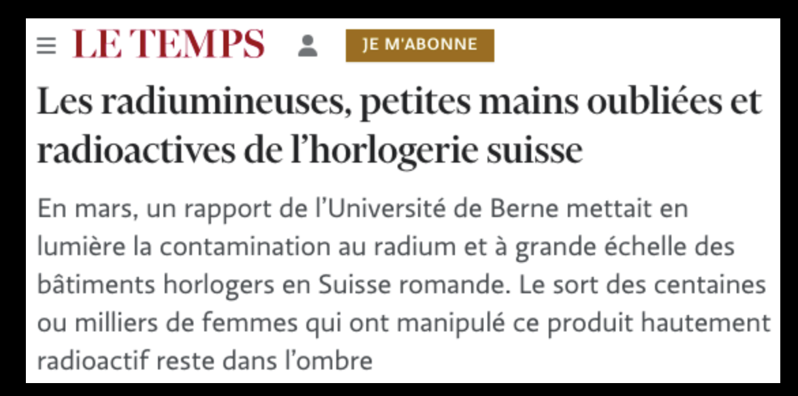This screenshot has width=798, height=396.
Task: Click the Le Temps logo
Action: tap(168, 45)
